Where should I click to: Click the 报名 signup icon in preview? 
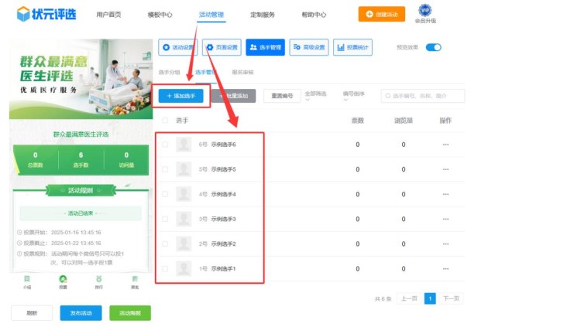click(x=134, y=281)
